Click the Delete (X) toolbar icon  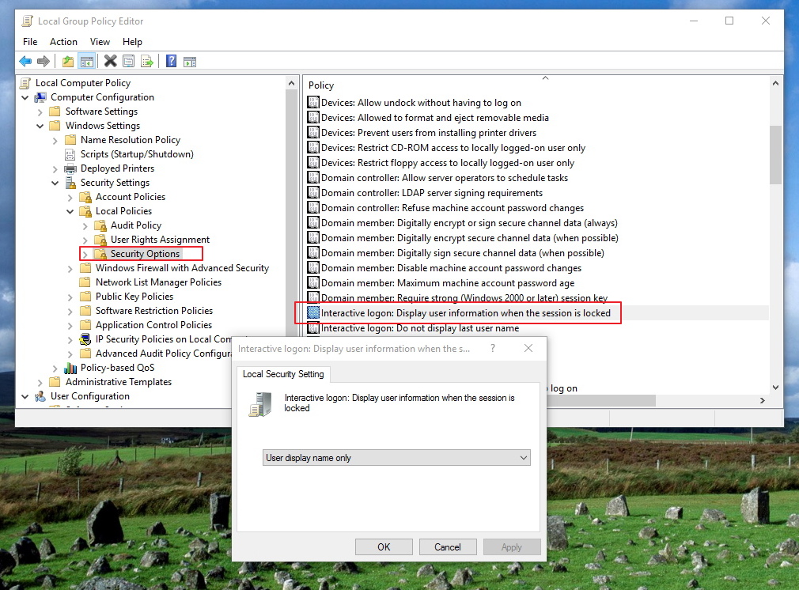click(x=110, y=61)
